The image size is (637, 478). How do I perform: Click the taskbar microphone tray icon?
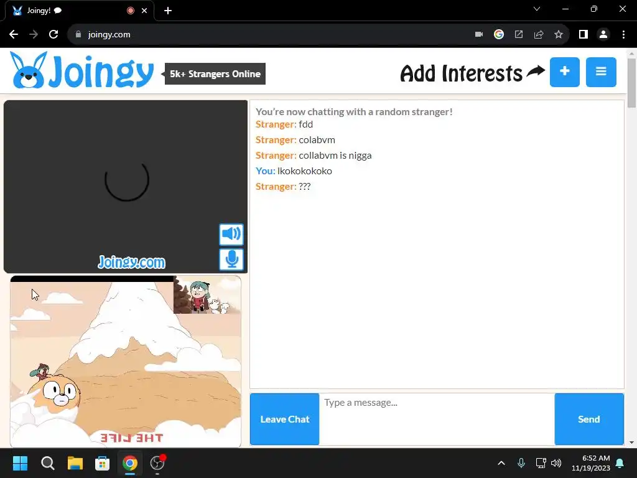tap(521, 463)
